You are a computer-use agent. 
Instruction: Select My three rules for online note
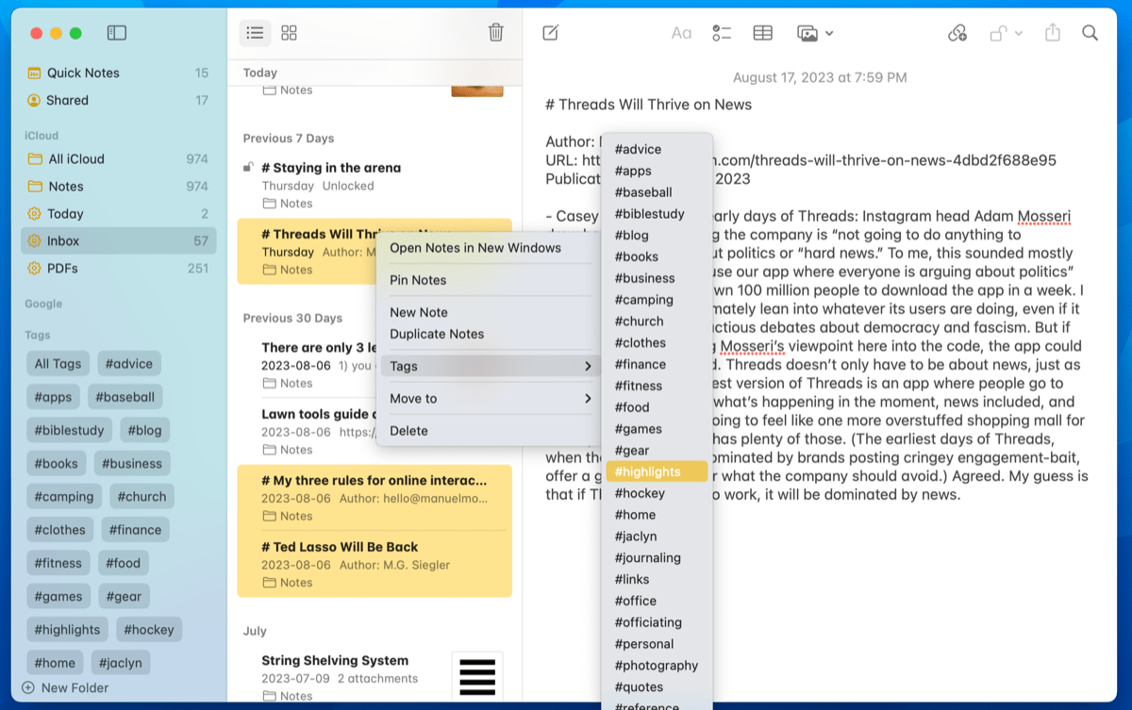click(375, 498)
